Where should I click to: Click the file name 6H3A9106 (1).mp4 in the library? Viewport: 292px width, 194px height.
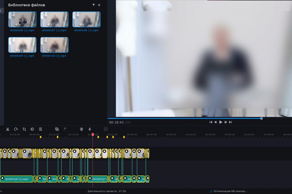[22, 30]
